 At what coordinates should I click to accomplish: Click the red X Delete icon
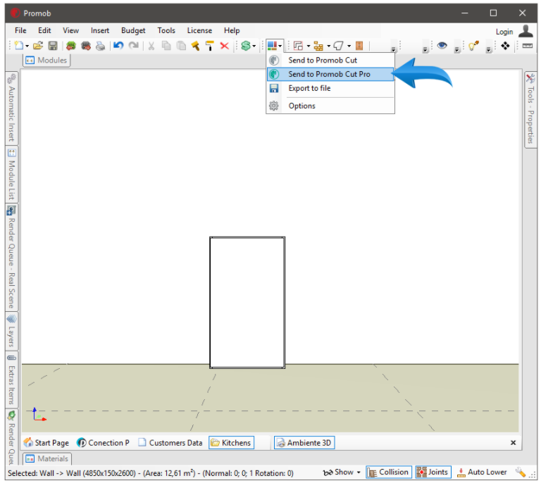[x=225, y=46]
